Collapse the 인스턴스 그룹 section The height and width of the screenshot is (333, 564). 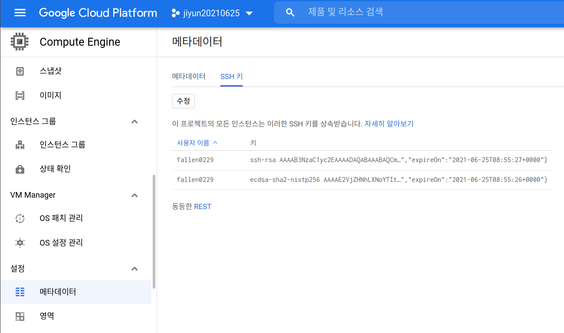(135, 121)
